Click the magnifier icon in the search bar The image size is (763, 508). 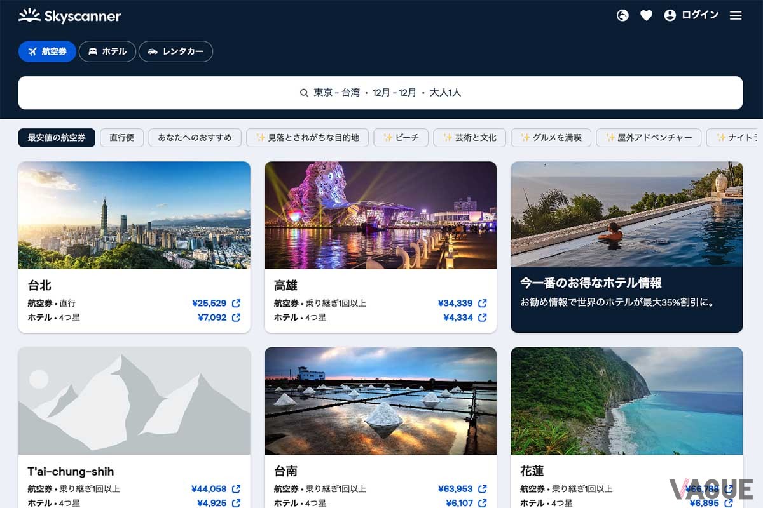click(304, 93)
